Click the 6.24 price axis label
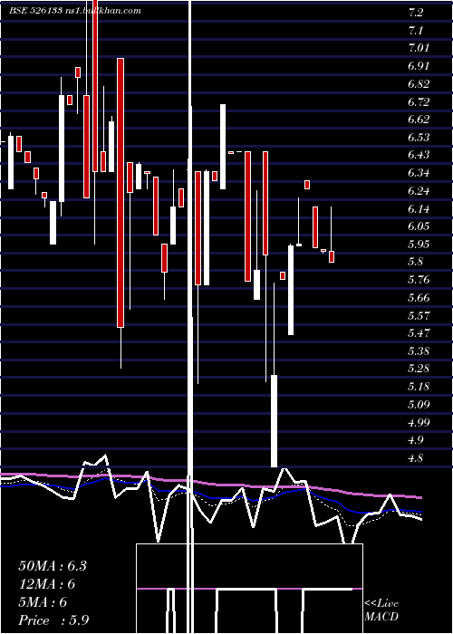Screen dimensions: 453x634 point(419,190)
